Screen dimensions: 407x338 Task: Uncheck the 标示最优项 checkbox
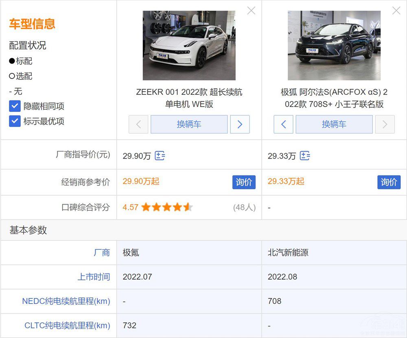click(x=15, y=121)
